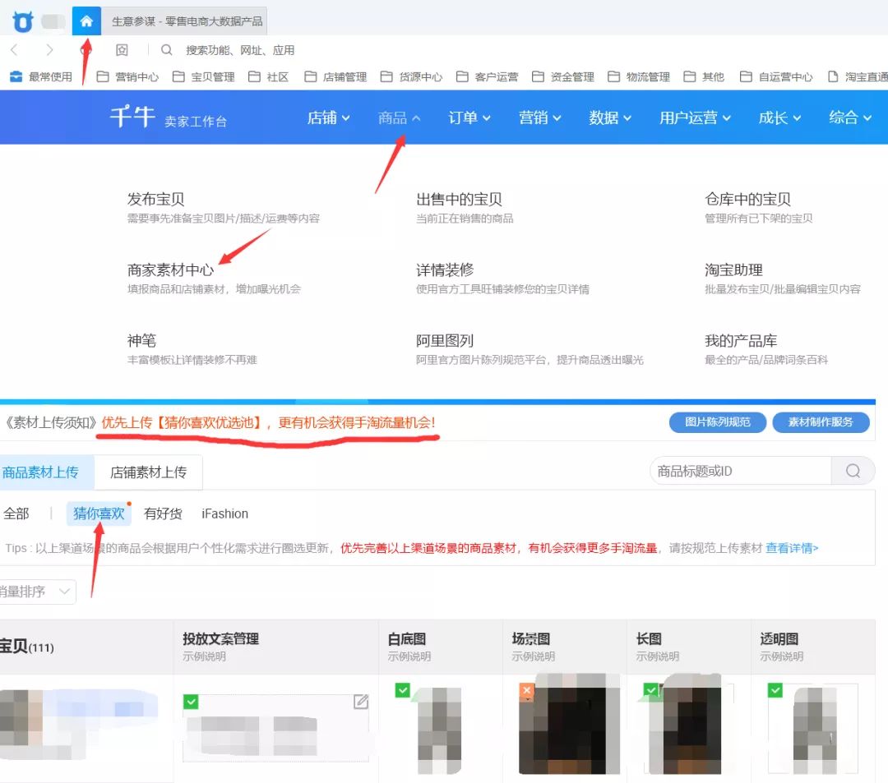Toggle the green checkmark on 长图

point(650,691)
